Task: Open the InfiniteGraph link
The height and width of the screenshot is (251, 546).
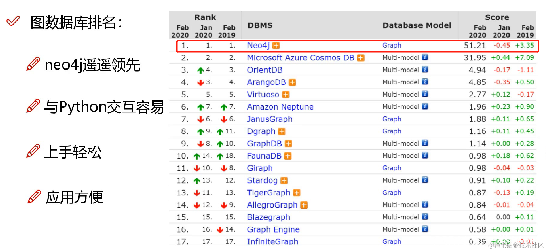Action: pos(272,242)
